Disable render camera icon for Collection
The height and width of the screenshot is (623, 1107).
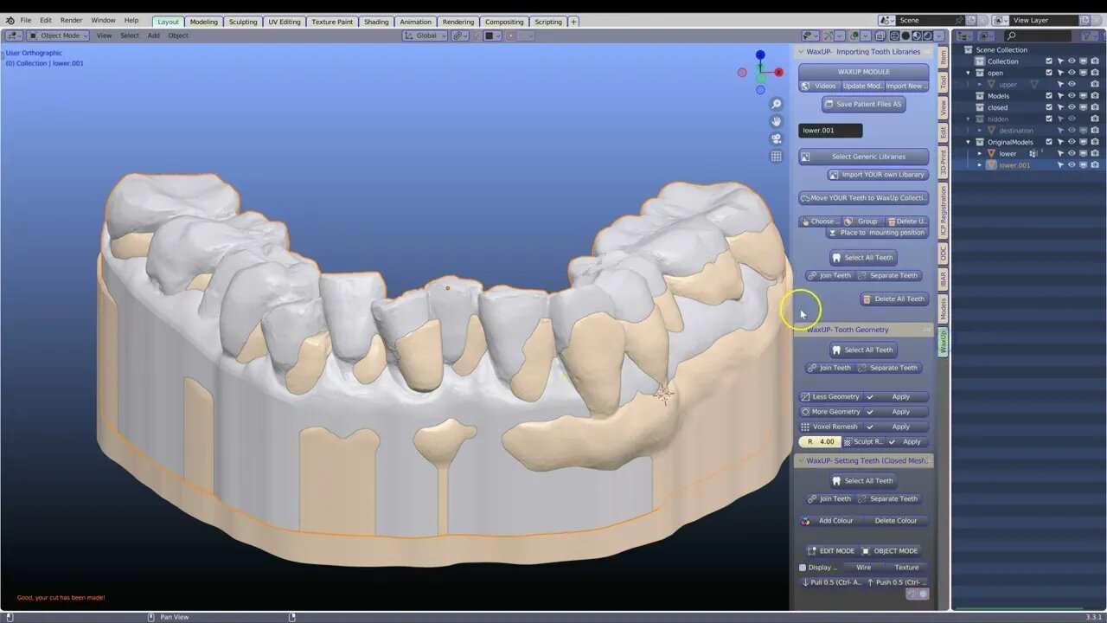pyautogui.click(x=1094, y=61)
